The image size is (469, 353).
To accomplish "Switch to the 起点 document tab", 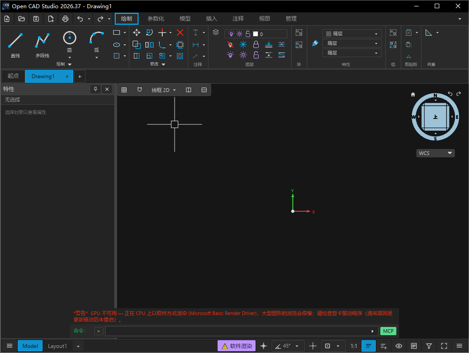I will tap(13, 76).
